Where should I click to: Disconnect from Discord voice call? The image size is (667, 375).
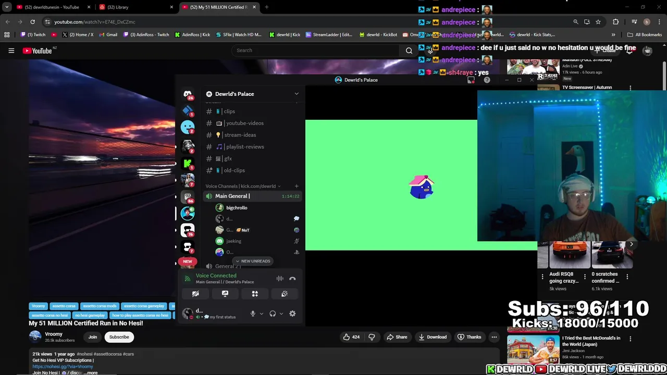(292, 279)
